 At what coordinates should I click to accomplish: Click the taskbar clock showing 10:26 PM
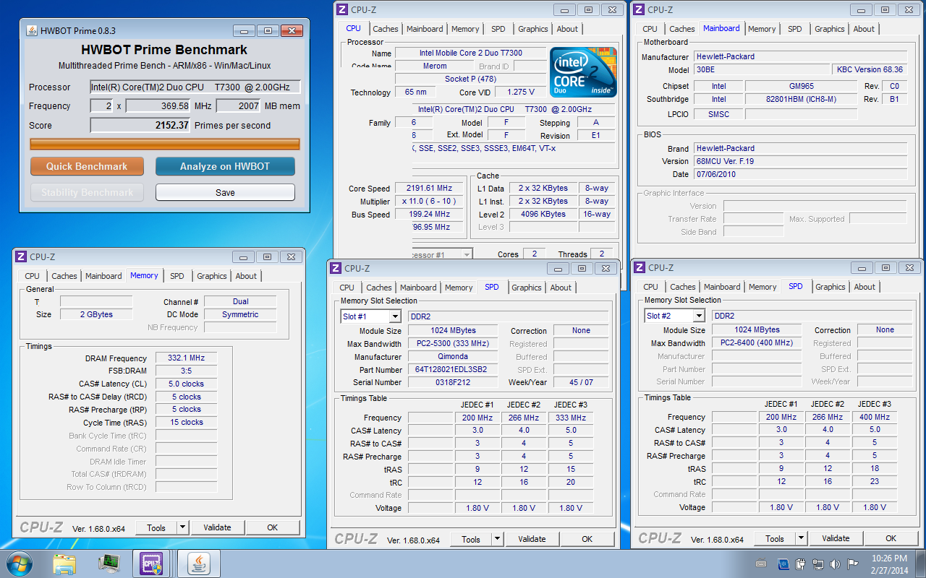click(889, 564)
